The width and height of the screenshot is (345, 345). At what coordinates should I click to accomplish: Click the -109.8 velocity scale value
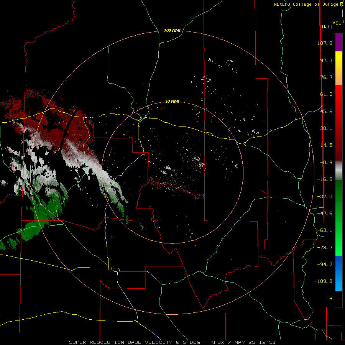point(323,281)
